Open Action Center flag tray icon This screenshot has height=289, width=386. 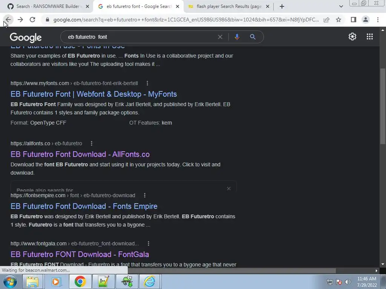click(x=339, y=282)
